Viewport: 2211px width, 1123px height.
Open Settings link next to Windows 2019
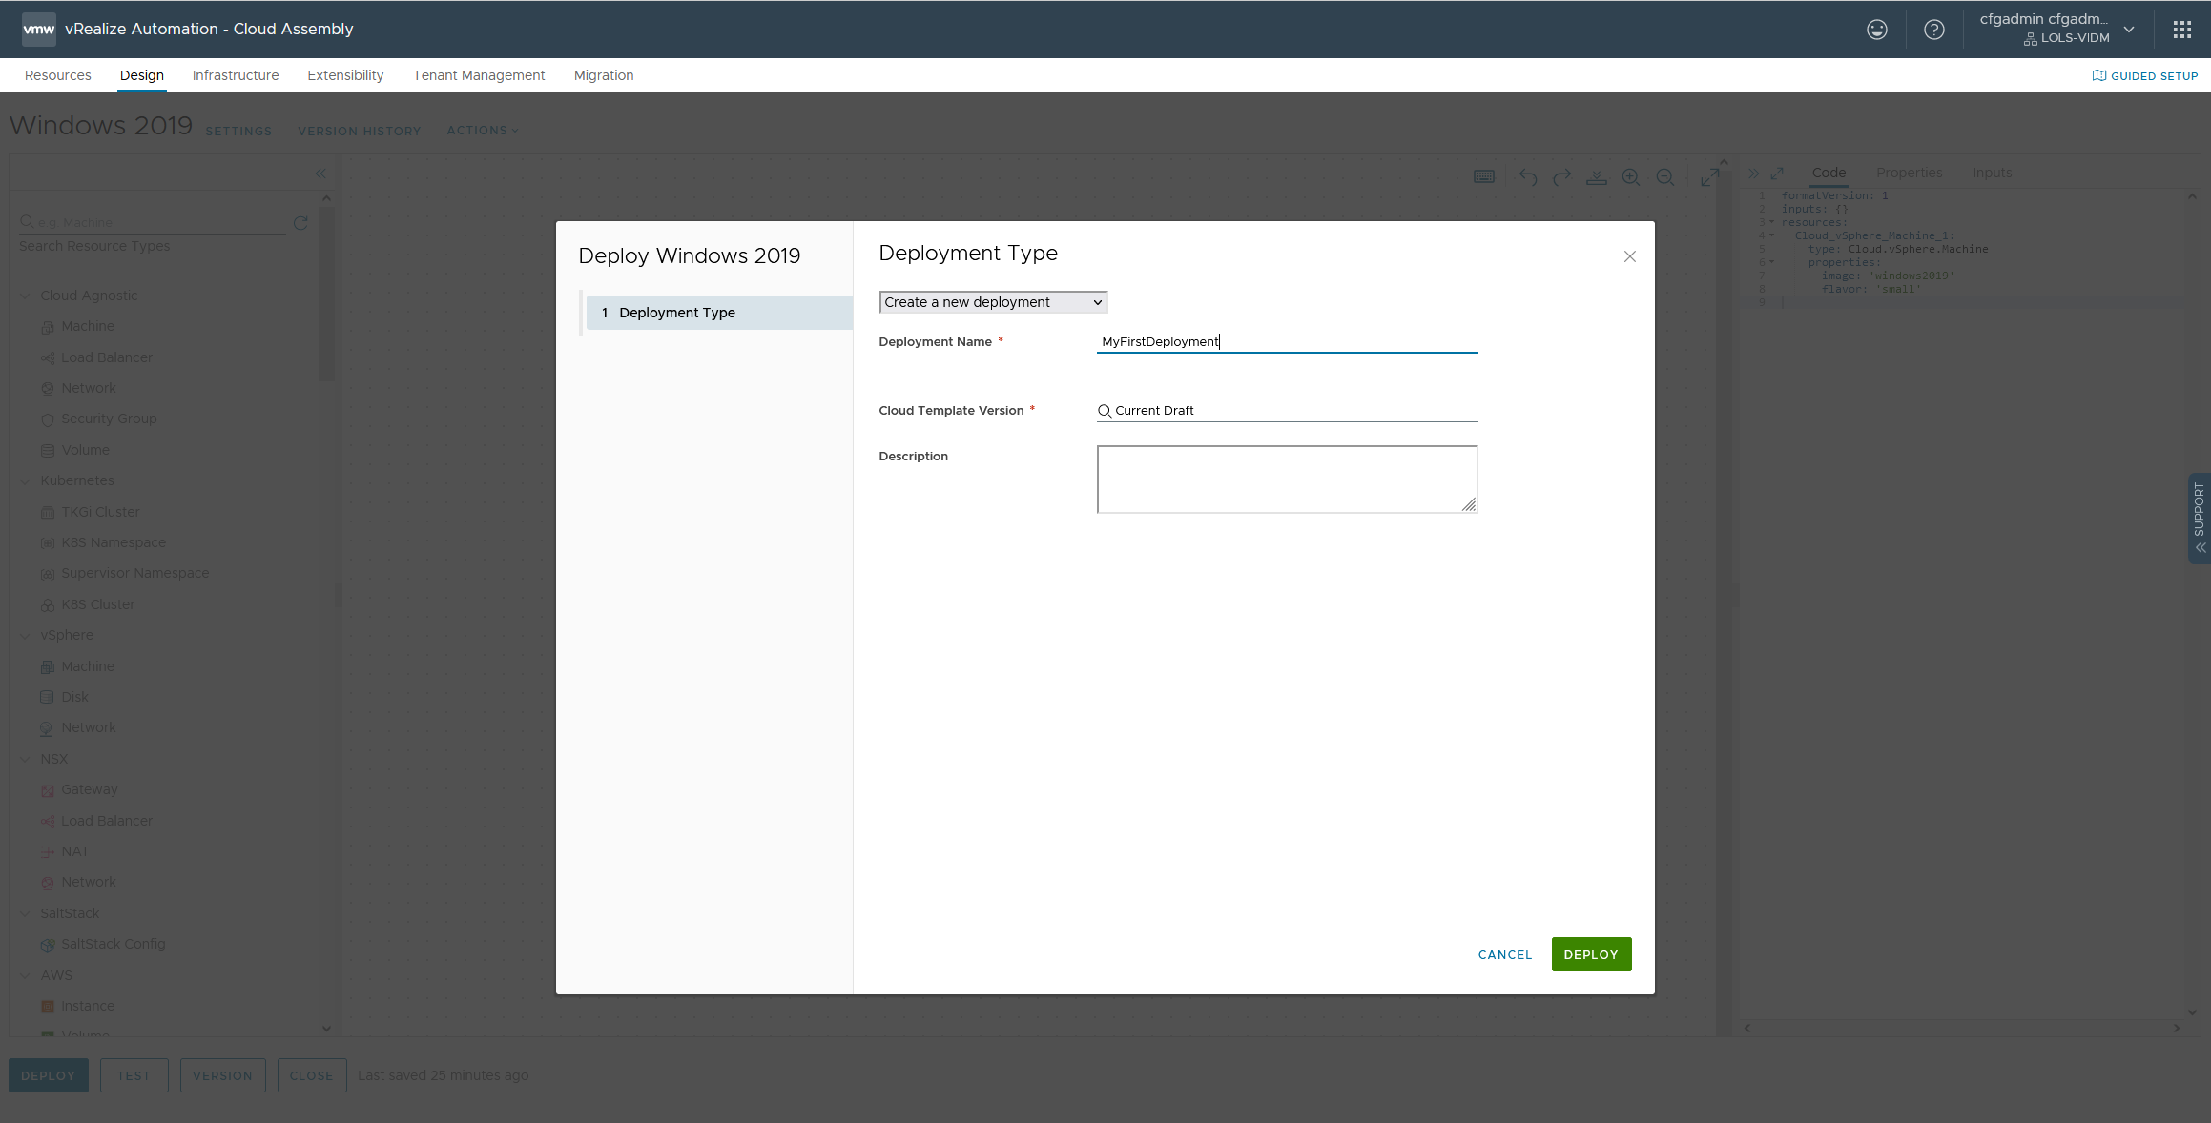tap(238, 132)
